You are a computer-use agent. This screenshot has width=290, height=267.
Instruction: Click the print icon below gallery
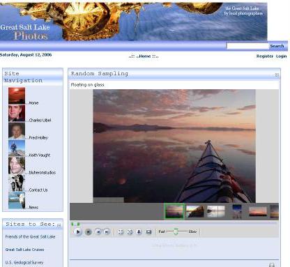coord(272,265)
